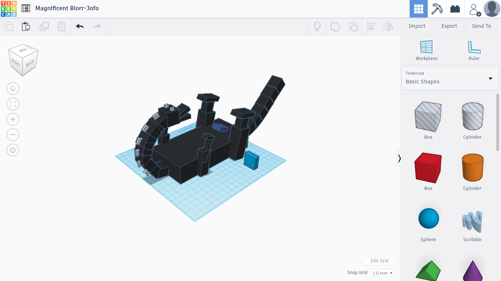
Task: Collapse the shapes panel chevron
Action: pos(399,158)
